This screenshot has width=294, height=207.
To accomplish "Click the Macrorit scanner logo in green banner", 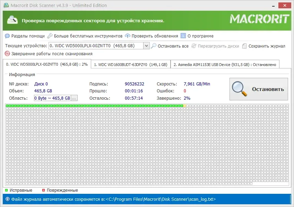I will pos(12,20).
